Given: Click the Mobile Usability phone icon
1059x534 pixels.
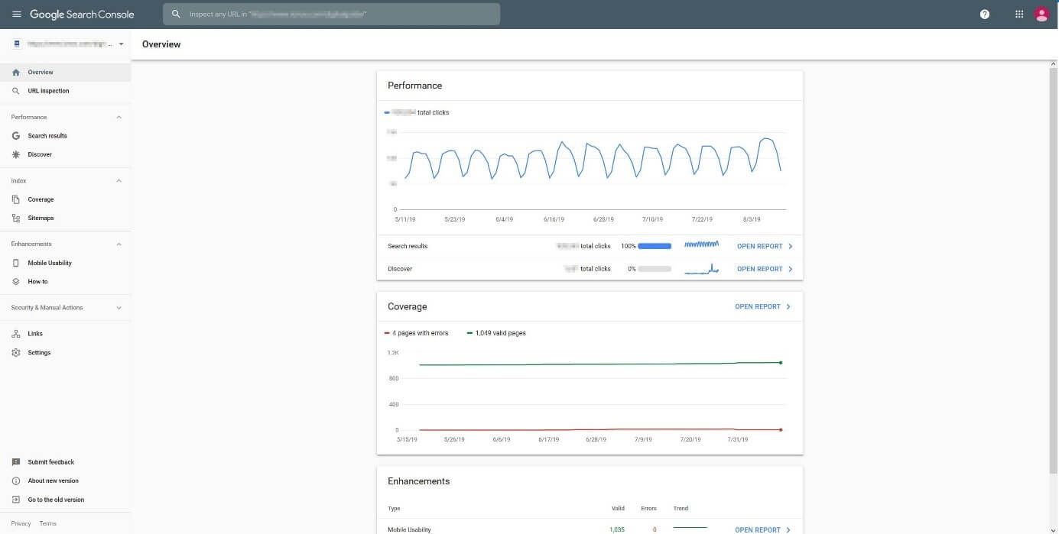Looking at the screenshot, I should 16,263.
